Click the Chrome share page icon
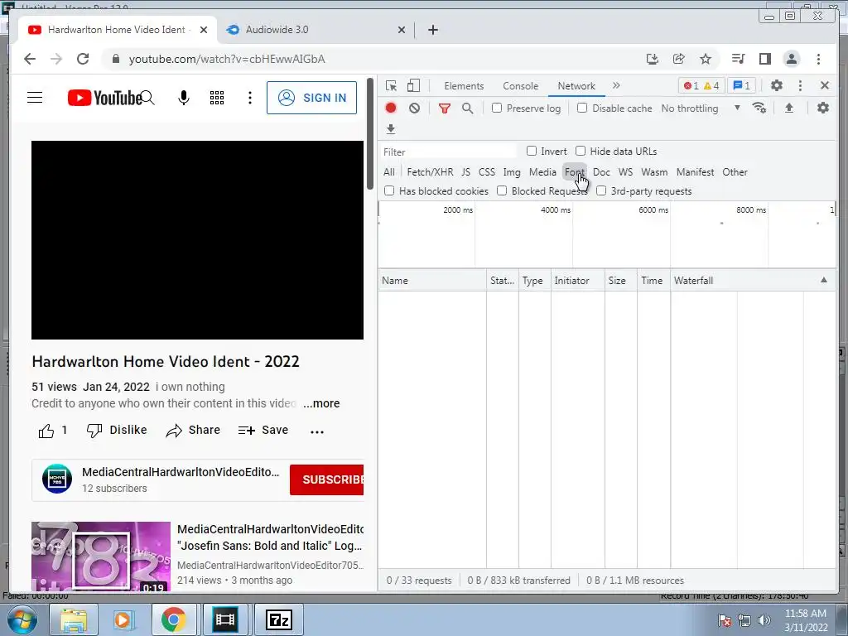This screenshot has width=848, height=636. click(x=679, y=59)
